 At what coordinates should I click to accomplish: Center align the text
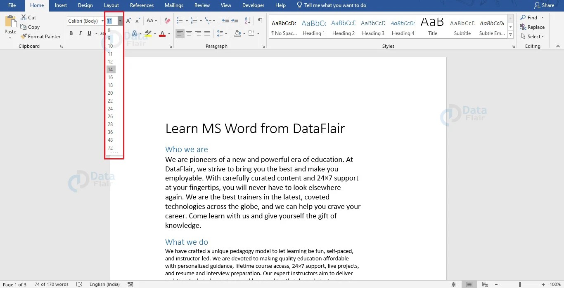[x=189, y=33]
